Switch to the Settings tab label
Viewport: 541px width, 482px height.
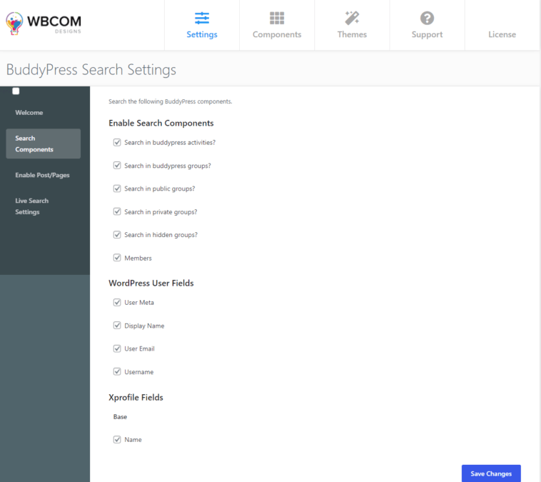[x=202, y=34]
